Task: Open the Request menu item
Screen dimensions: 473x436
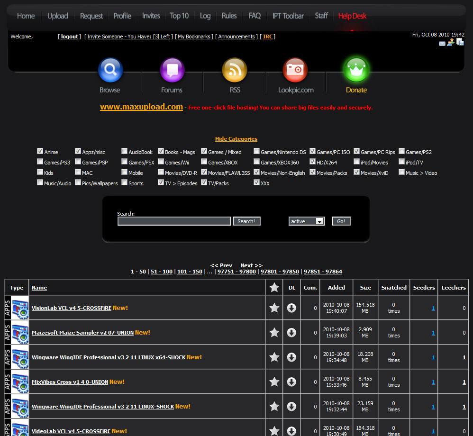Action: click(x=91, y=16)
